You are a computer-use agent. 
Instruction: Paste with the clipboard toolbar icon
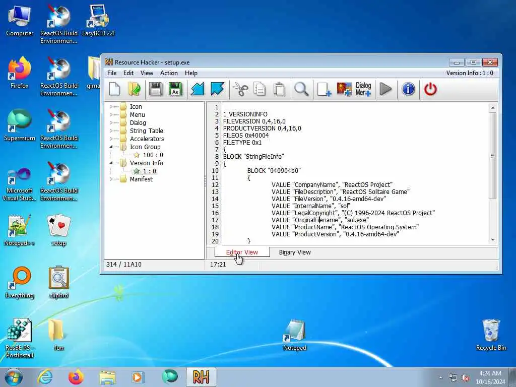279,89
